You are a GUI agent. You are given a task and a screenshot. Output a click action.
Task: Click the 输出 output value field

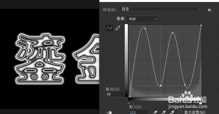point(115,94)
